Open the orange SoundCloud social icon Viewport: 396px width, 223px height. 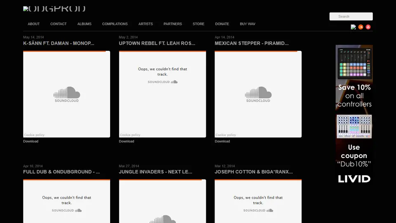pos(361,27)
